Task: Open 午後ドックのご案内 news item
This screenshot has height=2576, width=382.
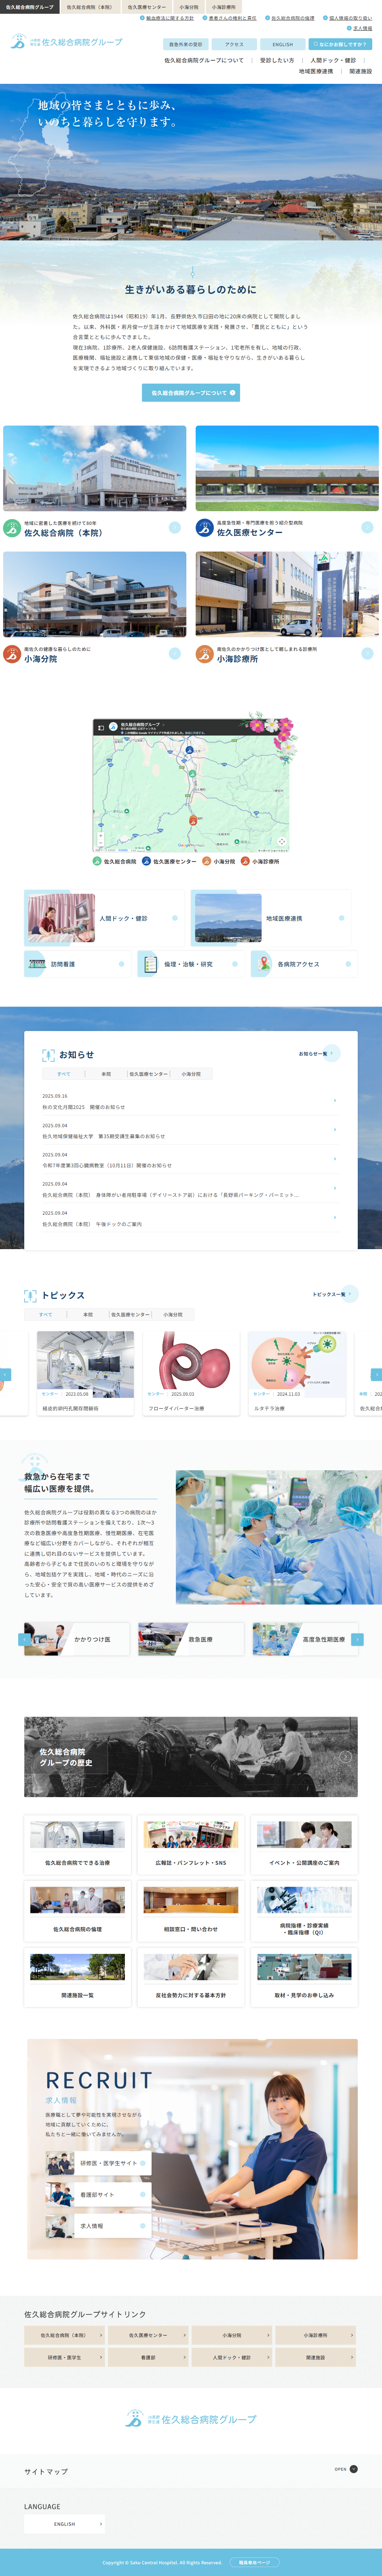Action: coord(190,1218)
